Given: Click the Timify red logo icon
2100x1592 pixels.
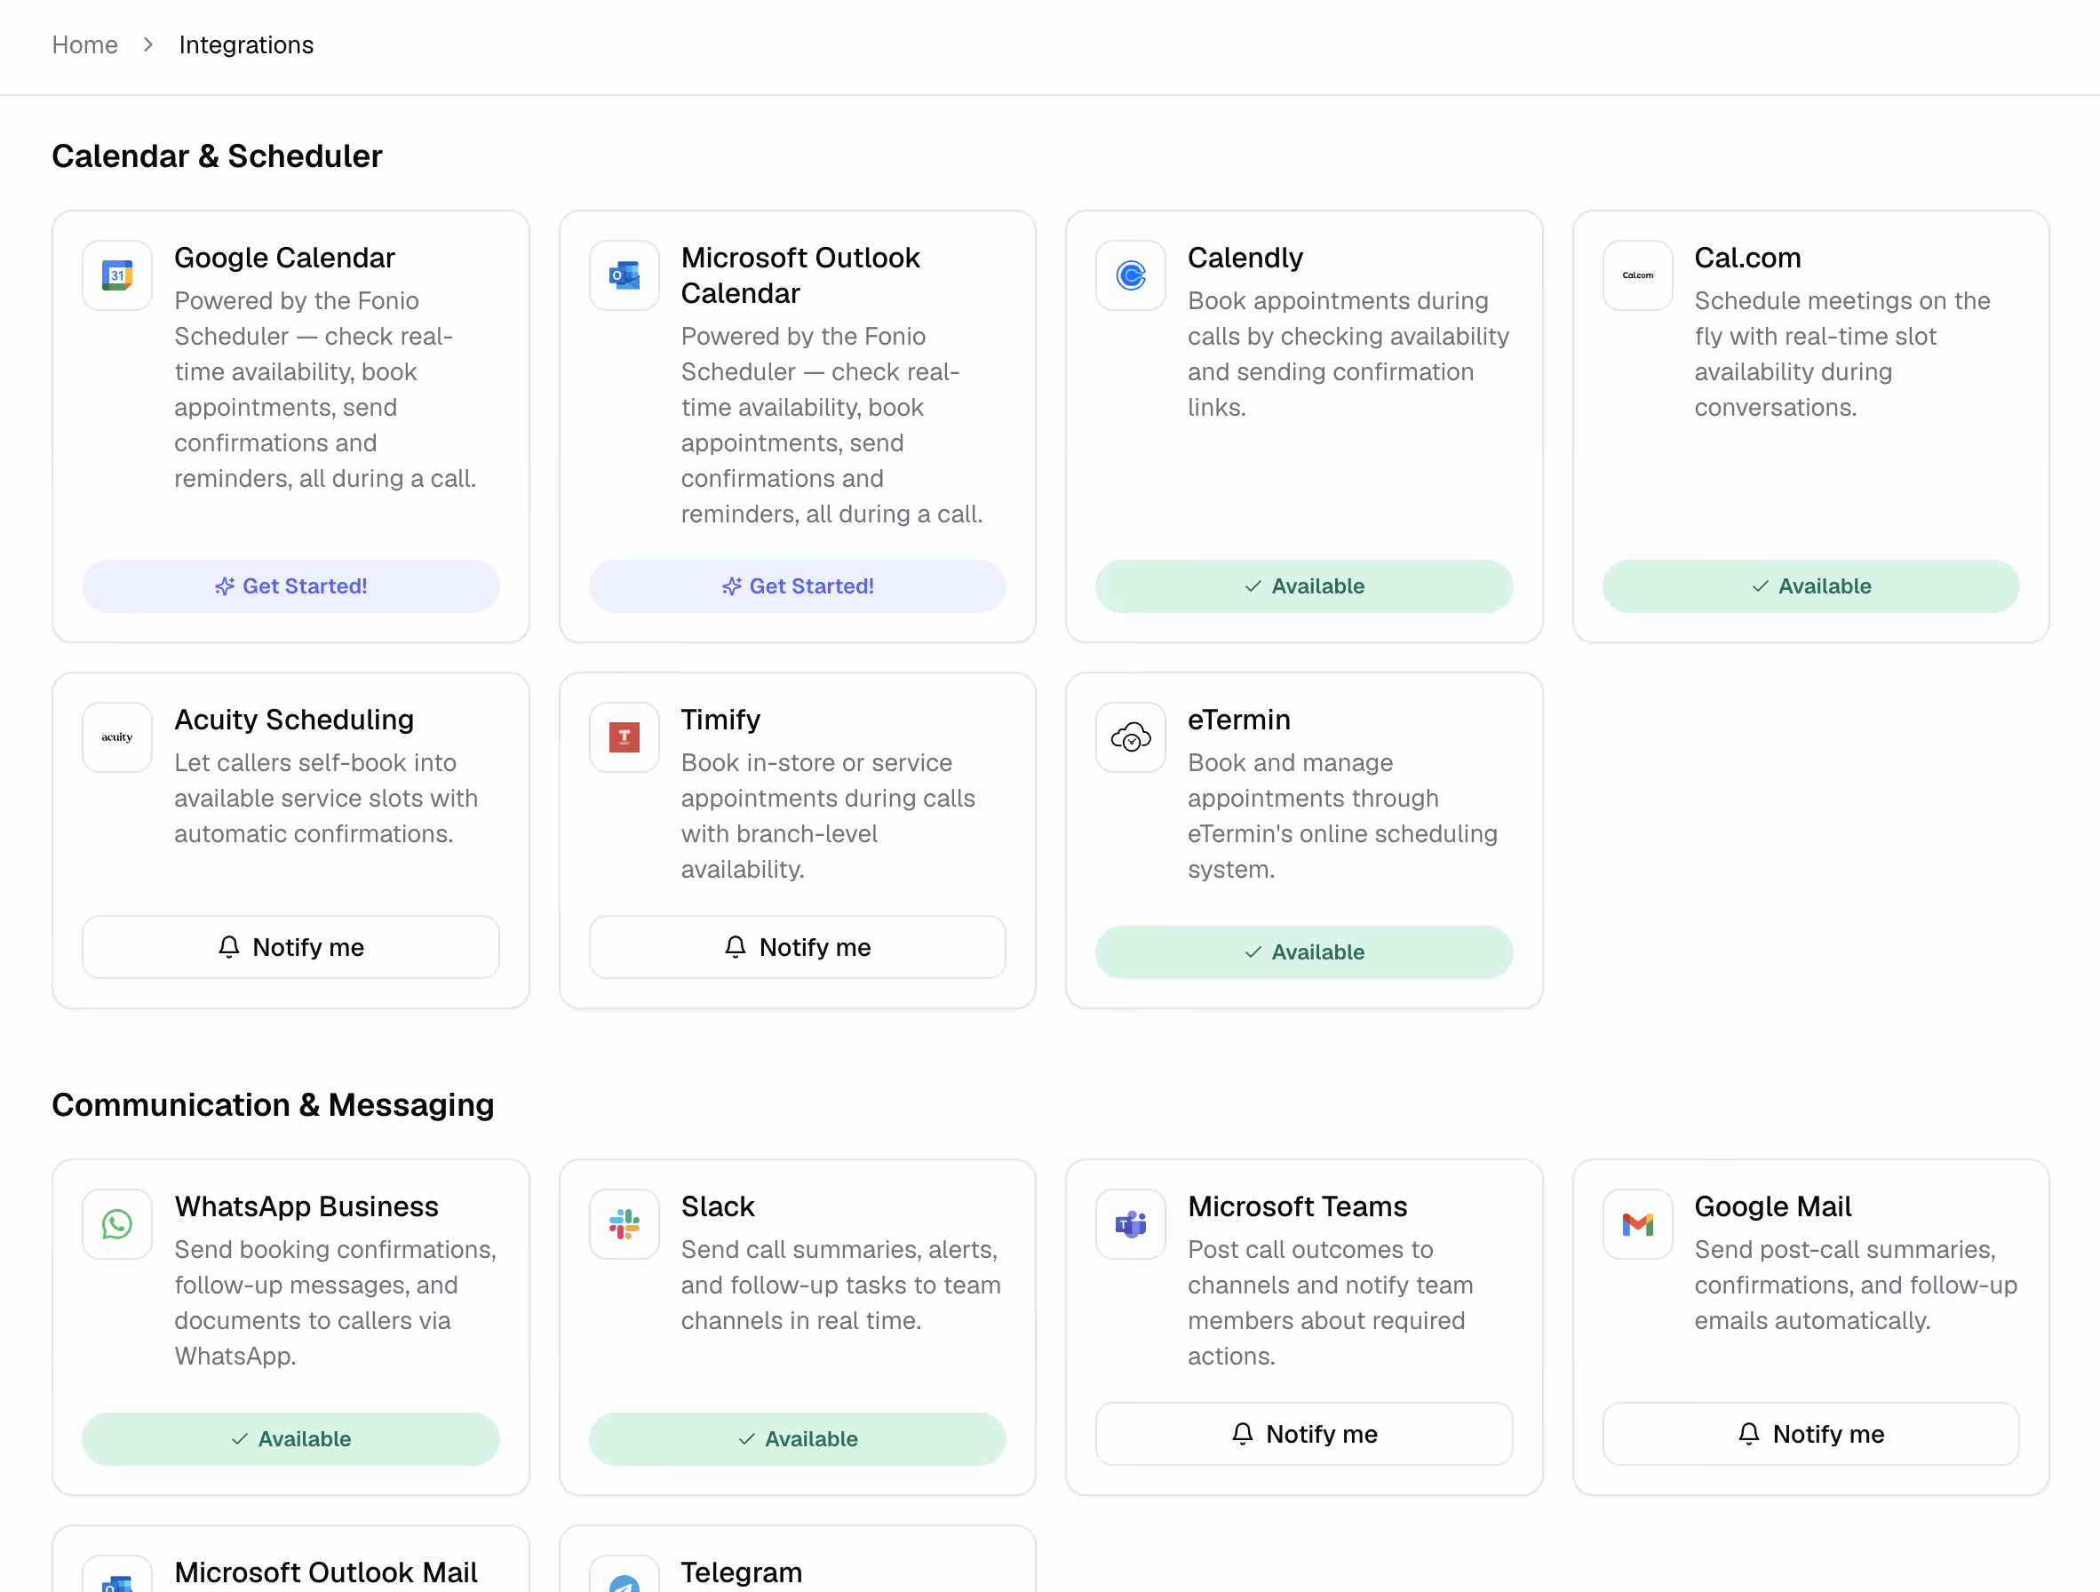Looking at the screenshot, I should (x=624, y=737).
